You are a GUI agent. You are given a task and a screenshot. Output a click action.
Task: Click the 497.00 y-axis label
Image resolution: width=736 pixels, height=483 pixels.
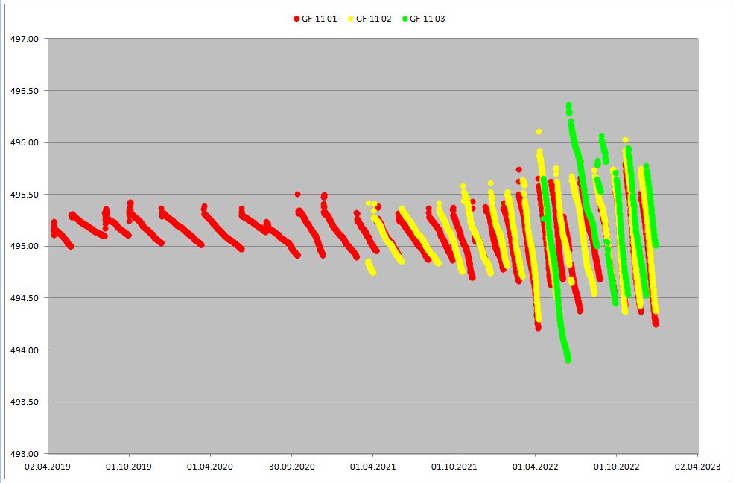point(27,39)
